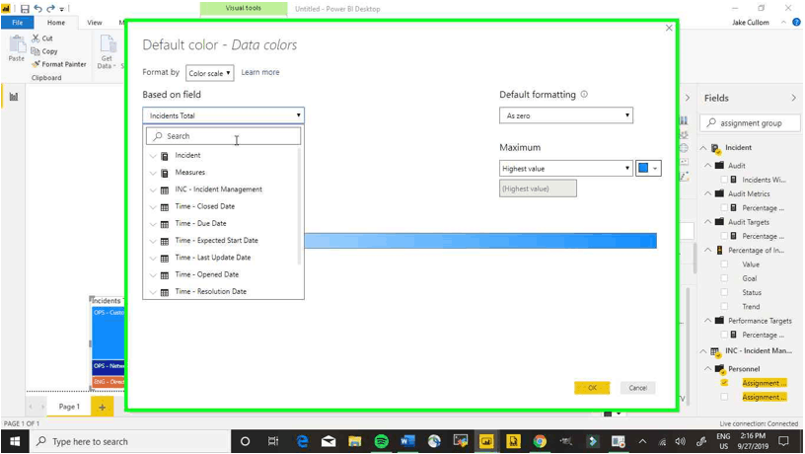Screen dimensions: 805x454
Task: Check the second Assignment field checkbox
Action: click(x=724, y=397)
